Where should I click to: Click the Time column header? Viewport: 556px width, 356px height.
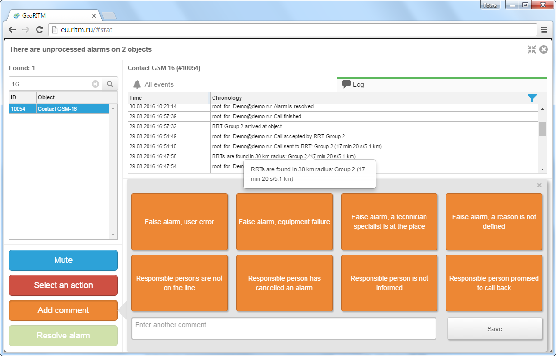(x=169, y=98)
